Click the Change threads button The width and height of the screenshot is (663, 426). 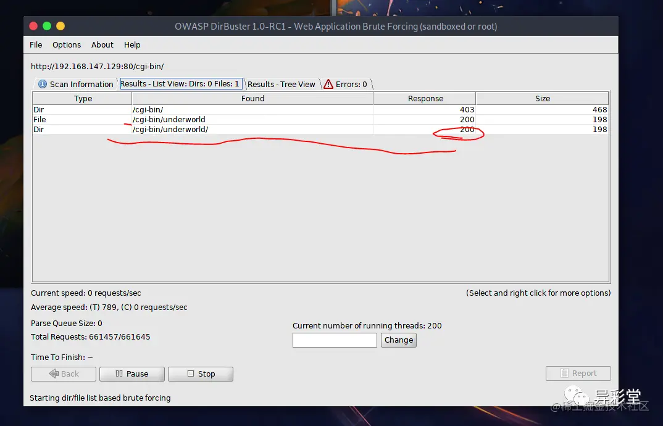click(x=398, y=340)
